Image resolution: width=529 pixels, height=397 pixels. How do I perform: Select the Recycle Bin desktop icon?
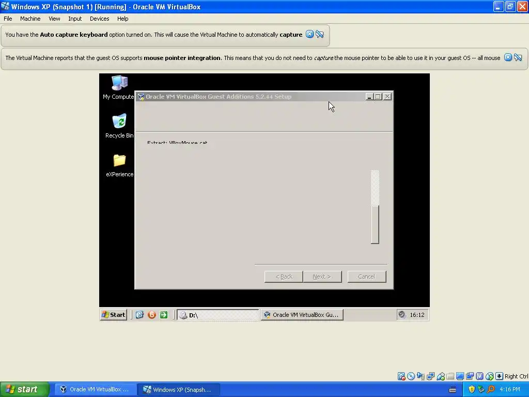(x=119, y=126)
